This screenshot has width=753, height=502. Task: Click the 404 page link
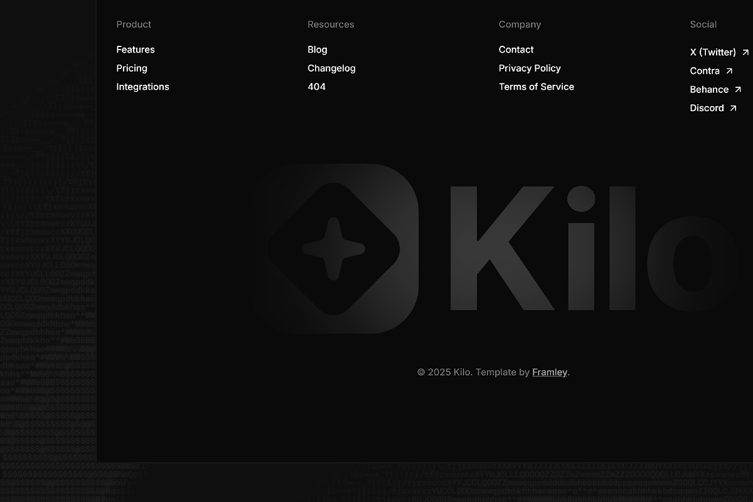316,87
